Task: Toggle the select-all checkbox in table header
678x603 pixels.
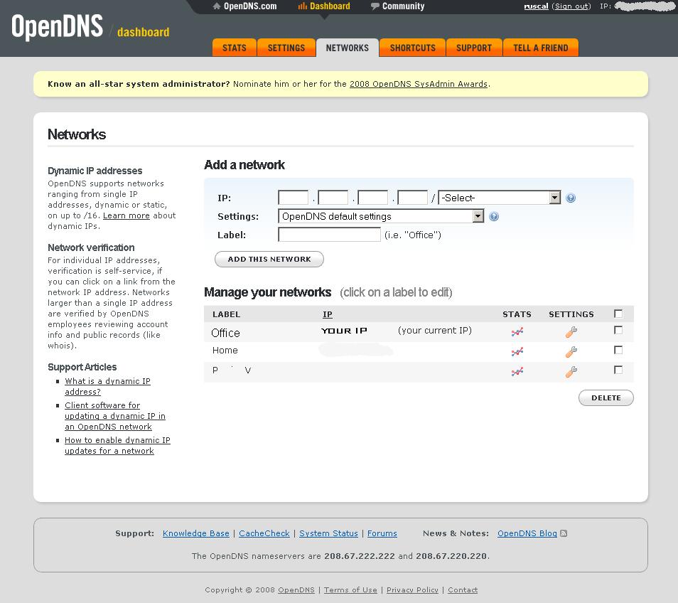Action: click(618, 314)
